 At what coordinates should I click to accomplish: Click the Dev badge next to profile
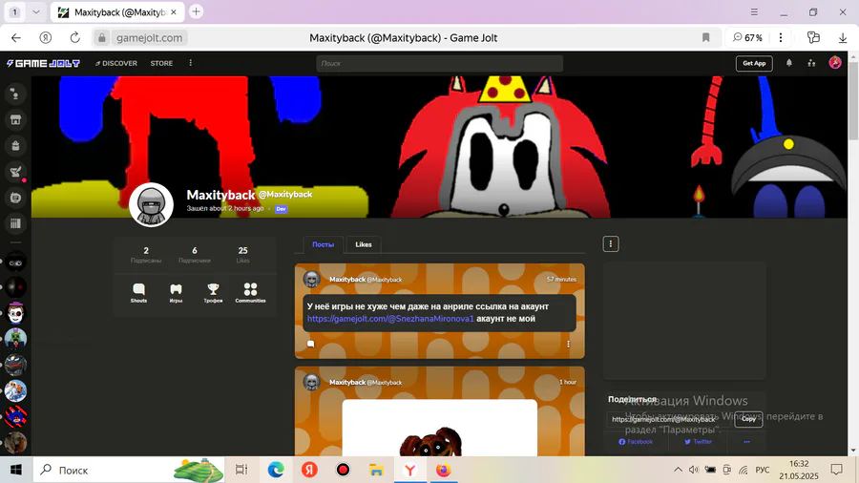281,209
